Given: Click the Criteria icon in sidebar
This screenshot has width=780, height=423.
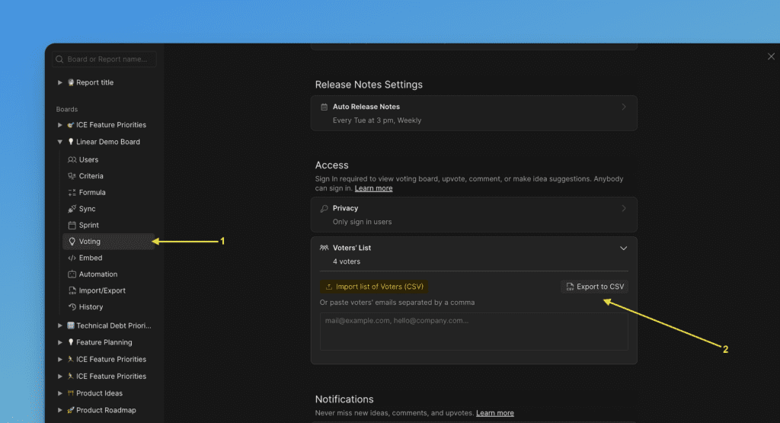Looking at the screenshot, I should (x=72, y=176).
